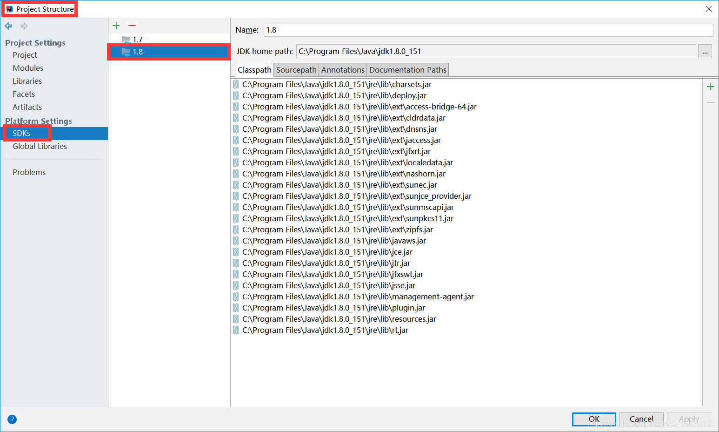The image size is (719, 432).
Task: Remove the selected SDK with the red minus
Action: (x=132, y=26)
